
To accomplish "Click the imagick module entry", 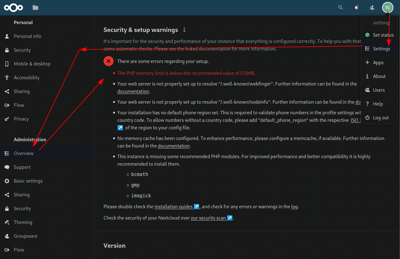I will coord(141,196).
